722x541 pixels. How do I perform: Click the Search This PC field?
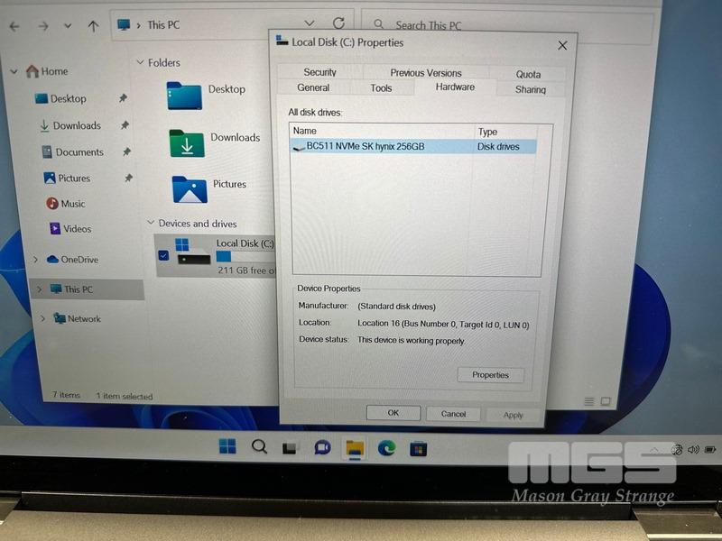point(505,26)
